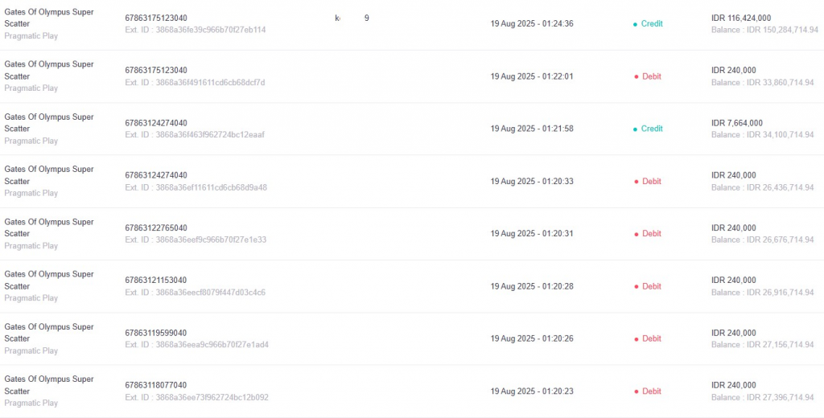Click the Debit status dot at 01:20:23
This screenshot has width=824, height=418.
[637, 391]
